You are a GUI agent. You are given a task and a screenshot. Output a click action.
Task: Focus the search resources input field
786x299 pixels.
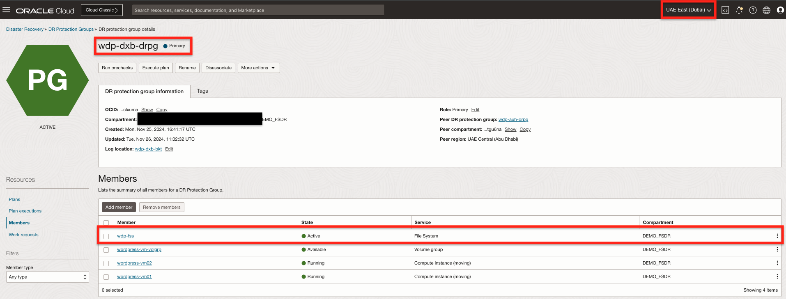coord(258,10)
